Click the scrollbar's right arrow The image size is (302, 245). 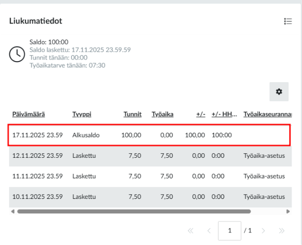click(288, 211)
